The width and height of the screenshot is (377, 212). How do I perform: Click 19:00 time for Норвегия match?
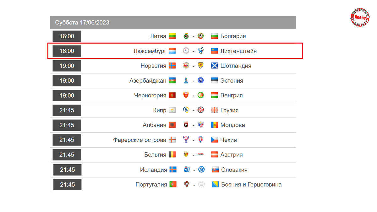[x=67, y=66]
